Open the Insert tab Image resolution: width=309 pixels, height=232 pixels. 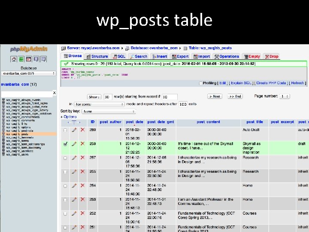(x=159, y=56)
